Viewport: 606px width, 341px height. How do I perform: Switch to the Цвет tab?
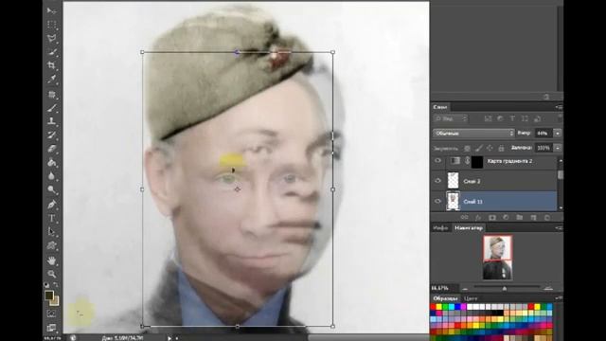coord(471,298)
